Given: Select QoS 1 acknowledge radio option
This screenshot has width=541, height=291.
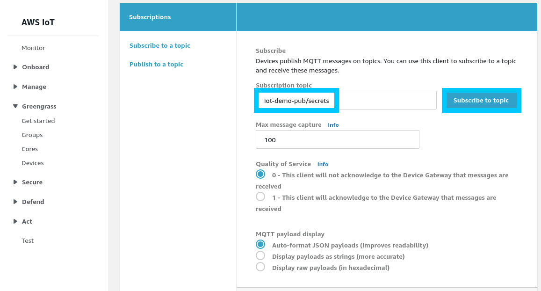Looking at the screenshot, I should [x=260, y=197].
